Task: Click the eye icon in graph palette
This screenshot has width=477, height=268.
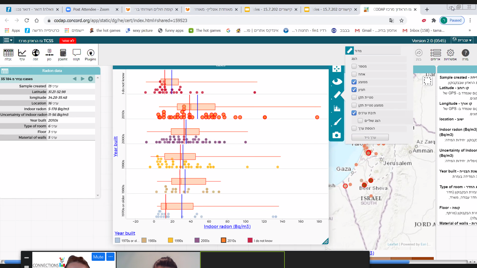Action: coord(337,82)
